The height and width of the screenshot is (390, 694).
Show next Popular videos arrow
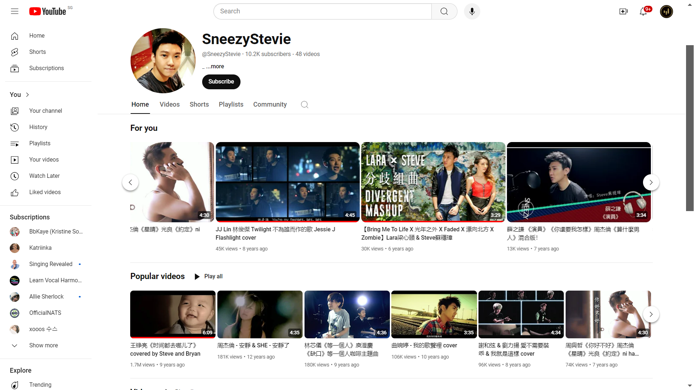pos(651,314)
